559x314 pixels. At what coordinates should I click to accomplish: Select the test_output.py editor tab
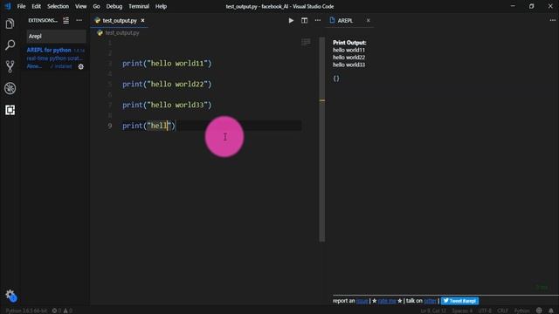[x=120, y=21]
